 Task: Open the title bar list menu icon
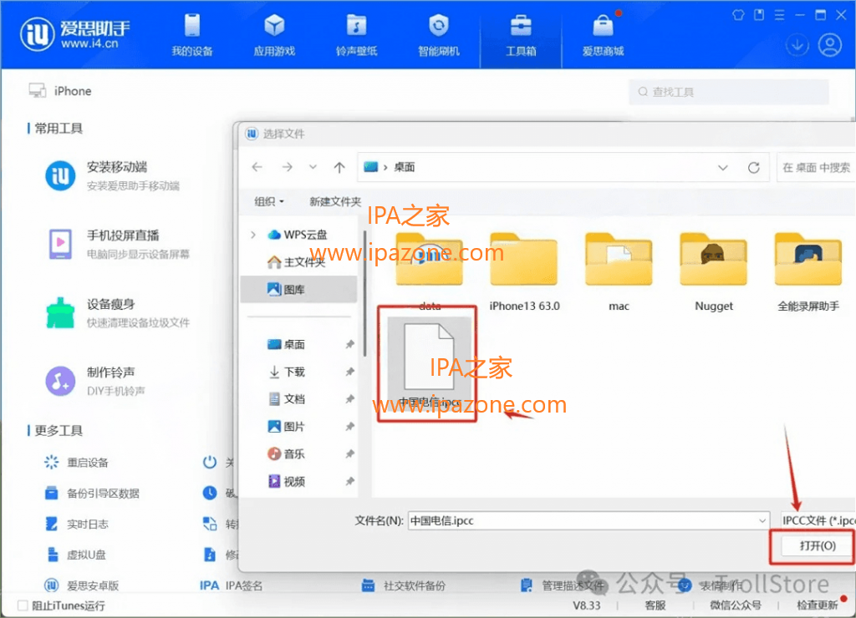779,15
